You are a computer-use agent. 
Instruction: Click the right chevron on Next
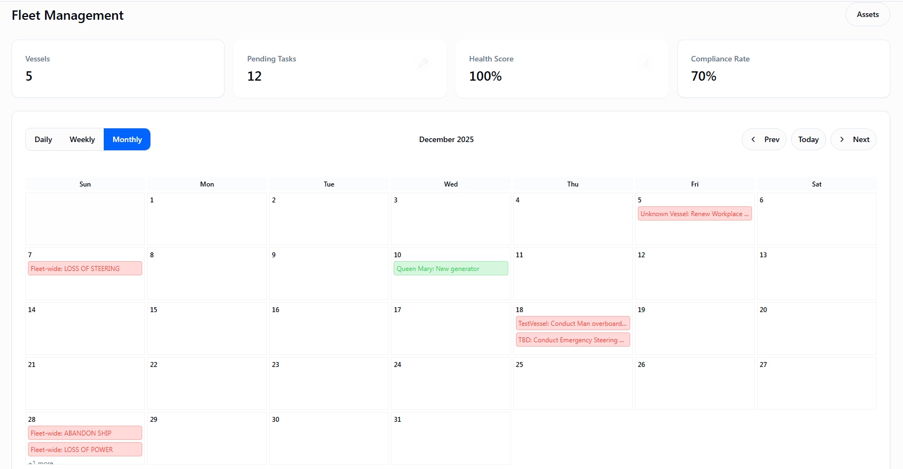click(x=842, y=139)
